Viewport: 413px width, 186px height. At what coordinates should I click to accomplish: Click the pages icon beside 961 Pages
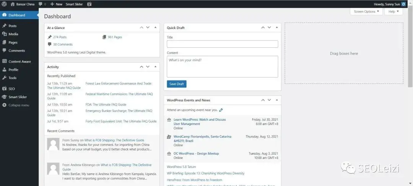pos(104,37)
